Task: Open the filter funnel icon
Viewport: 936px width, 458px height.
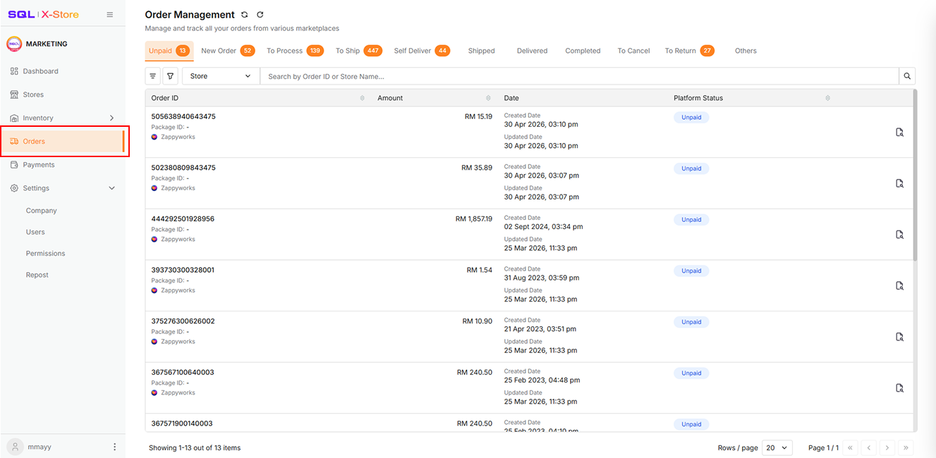Action: click(x=170, y=76)
